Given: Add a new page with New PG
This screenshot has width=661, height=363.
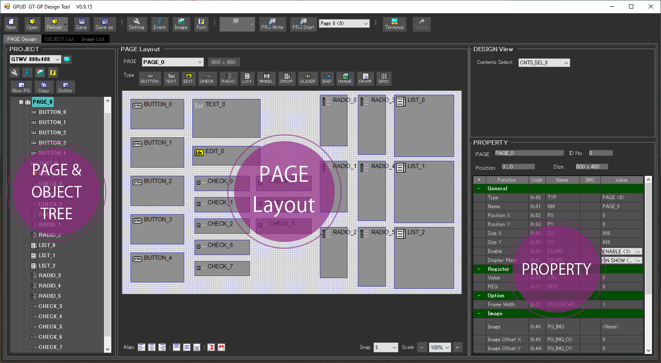Looking at the screenshot, I should [x=21, y=87].
